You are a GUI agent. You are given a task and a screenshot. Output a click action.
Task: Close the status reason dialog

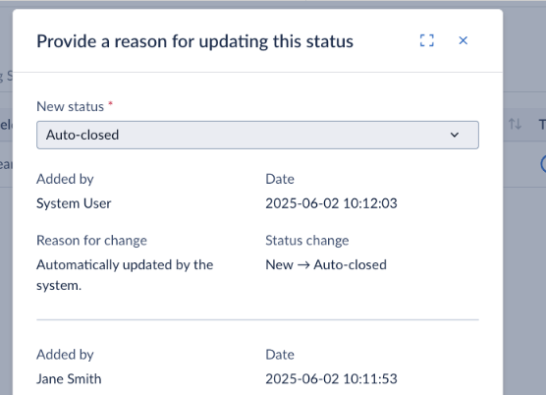464,40
